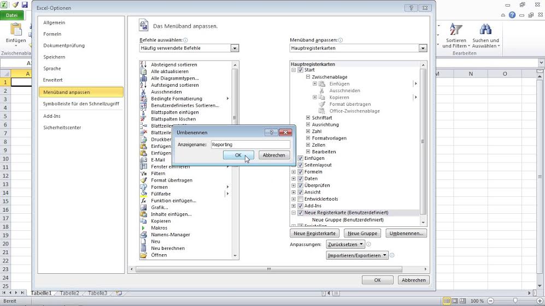
Task: Select the Benutzerdefiniertes Sortieren icon
Action: (x=143, y=105)
